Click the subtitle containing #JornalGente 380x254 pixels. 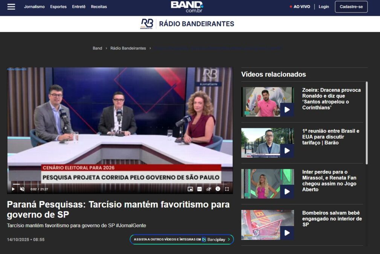point(76,225)
